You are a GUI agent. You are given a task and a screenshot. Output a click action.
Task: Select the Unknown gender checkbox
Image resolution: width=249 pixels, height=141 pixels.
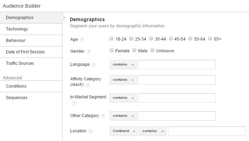pyautogui.click(x=152, y=50)
